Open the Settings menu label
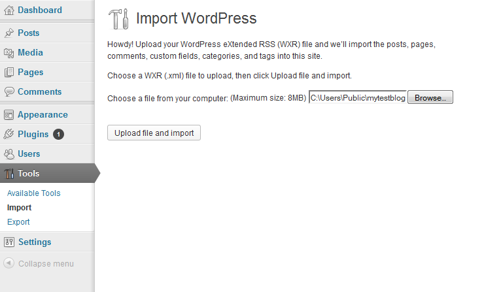Image resolution: width=484 pixels, height=292 pixels. point(35,242)
